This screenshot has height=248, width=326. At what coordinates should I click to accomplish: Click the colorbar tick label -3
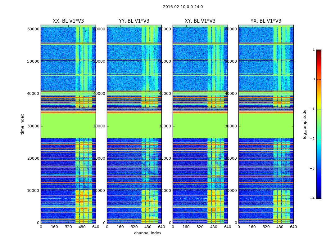tap(313, 169)
